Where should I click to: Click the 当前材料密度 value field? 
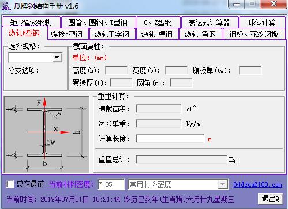(111, 184)
